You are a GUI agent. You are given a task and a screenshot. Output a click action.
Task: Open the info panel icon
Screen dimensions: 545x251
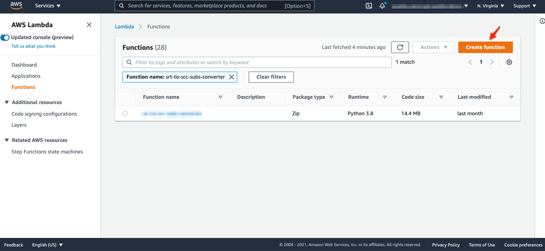(x=542, y=21)
